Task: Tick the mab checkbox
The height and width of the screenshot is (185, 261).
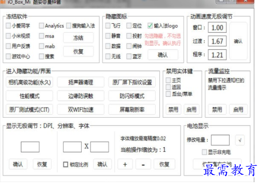Action: tap(41, 46)
